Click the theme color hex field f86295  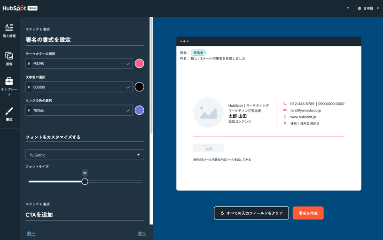pos(79,64)
